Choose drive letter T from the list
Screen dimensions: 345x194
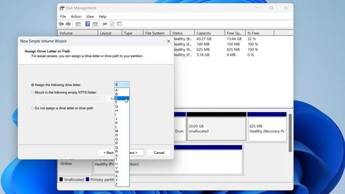click(x=122, y=160)
